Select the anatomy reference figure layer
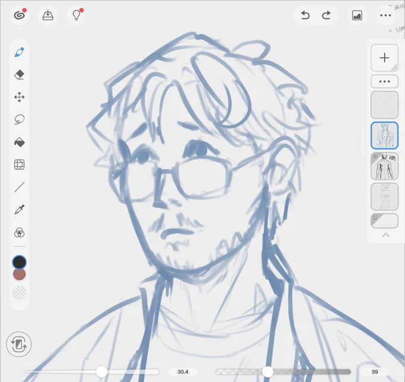Screen dimensions: 405x382 [x=385, y=166]
